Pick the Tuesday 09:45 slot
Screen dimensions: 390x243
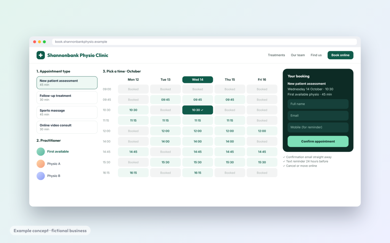[x=165, y=100]
